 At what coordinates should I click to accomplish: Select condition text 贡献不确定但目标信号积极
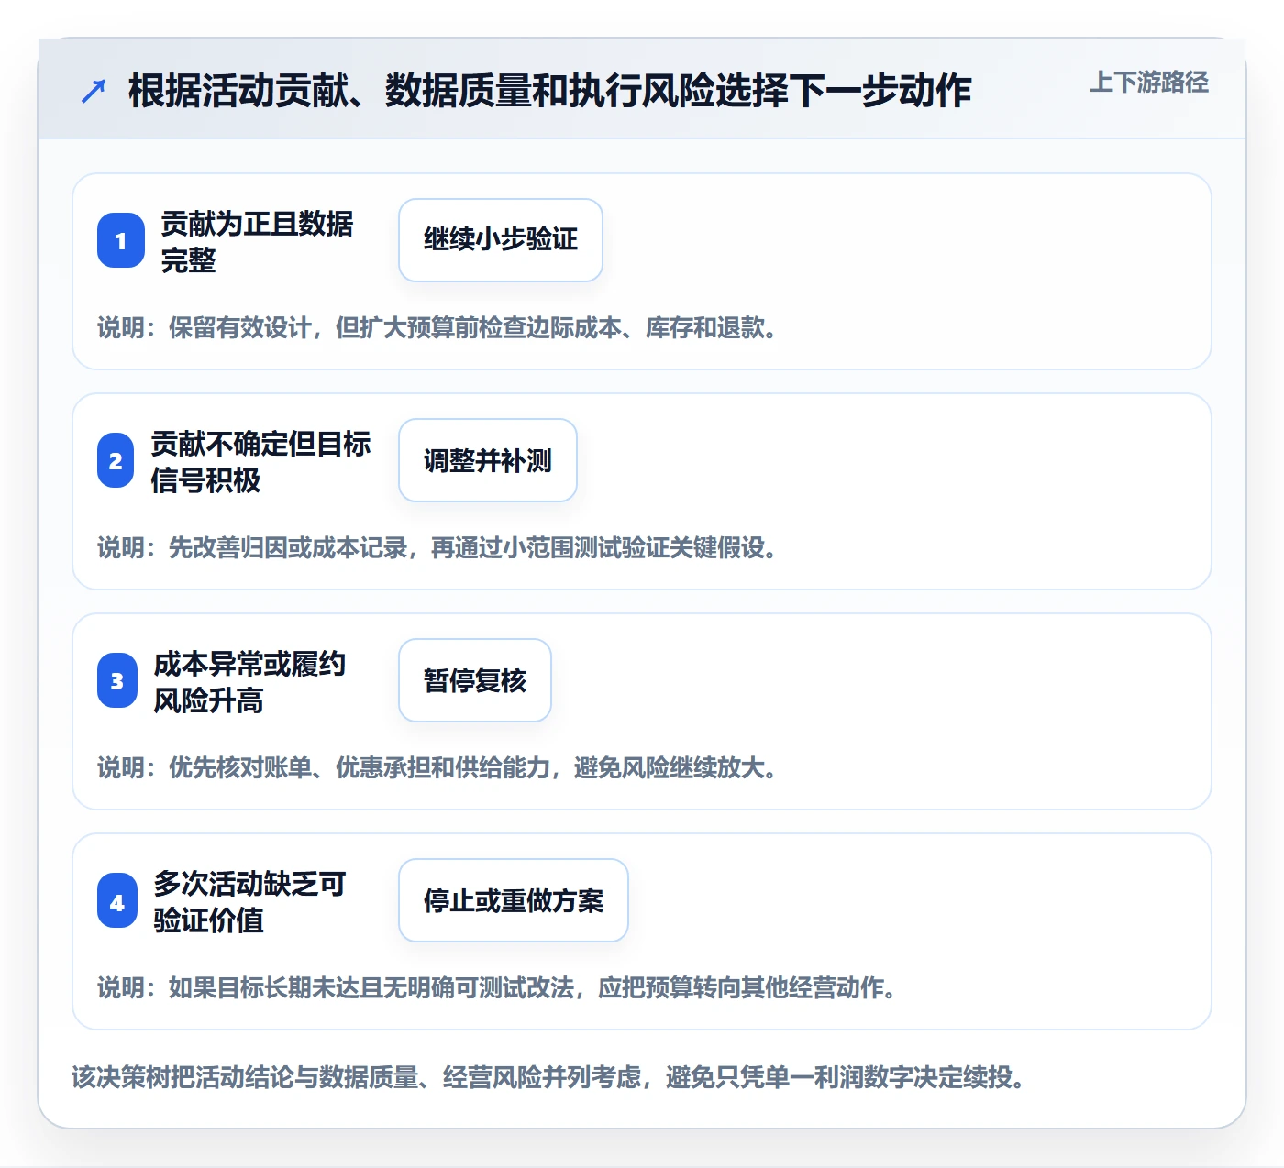pyautogui.click(x=260, y=461)
